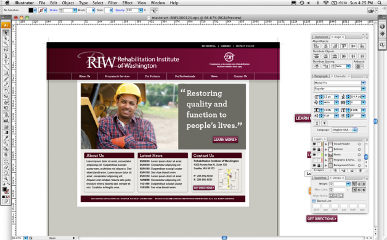
Task: Click the Layers panel scrollbar thumb
Action: (x=366, y=157)
